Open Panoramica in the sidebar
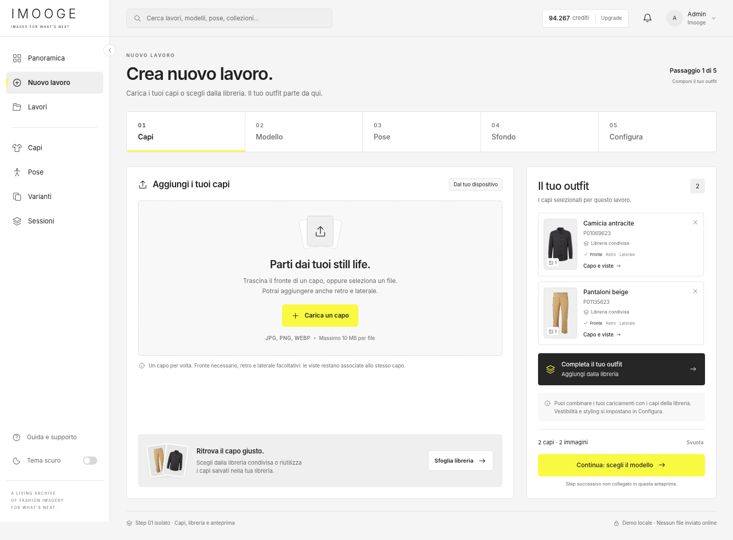The height and width of the screenshot is (540, 733). pos(54,58)
